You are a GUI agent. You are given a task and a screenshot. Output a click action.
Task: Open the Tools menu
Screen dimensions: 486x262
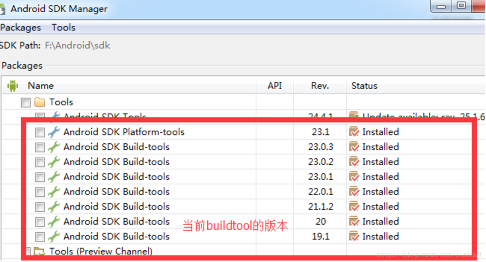pos(63,27)
